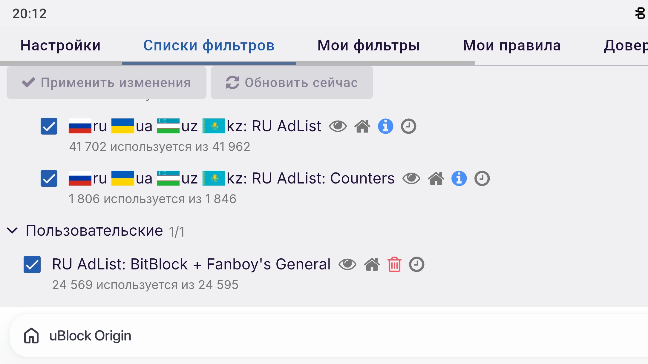Uncheck RU AdList: Counters checkbox

[x=49, y=178]
